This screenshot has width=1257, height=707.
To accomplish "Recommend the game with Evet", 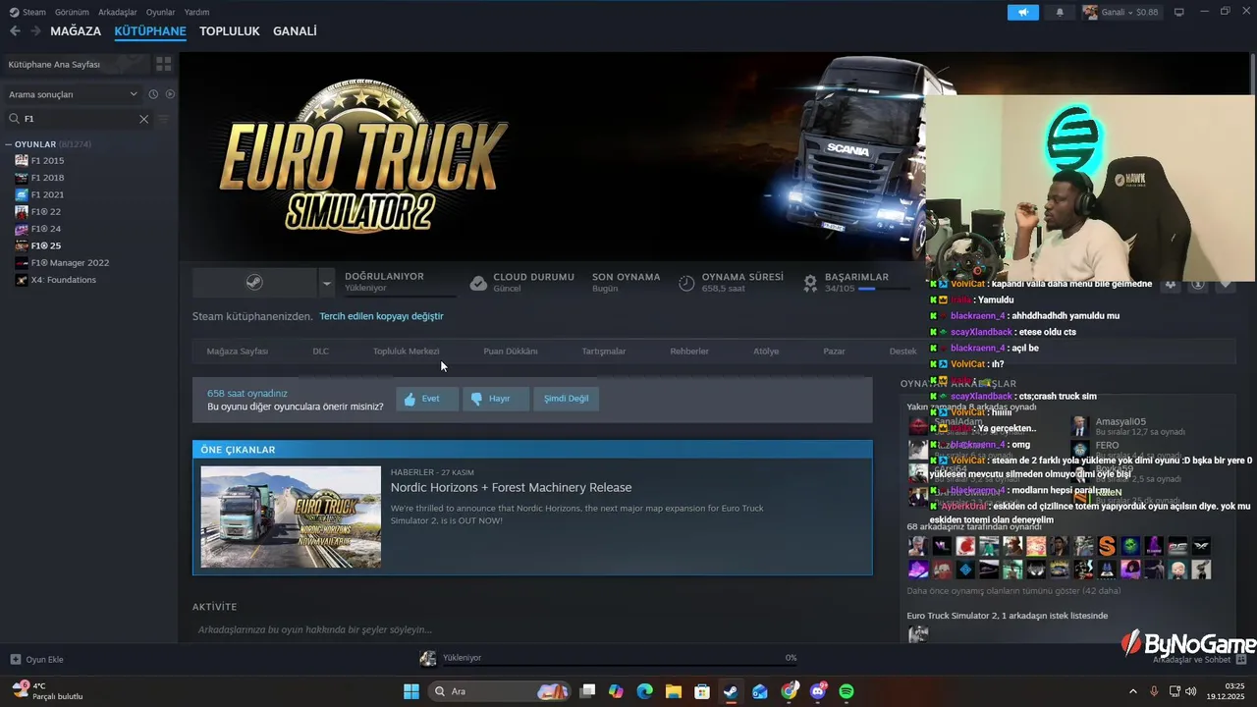I will (427, 399).
